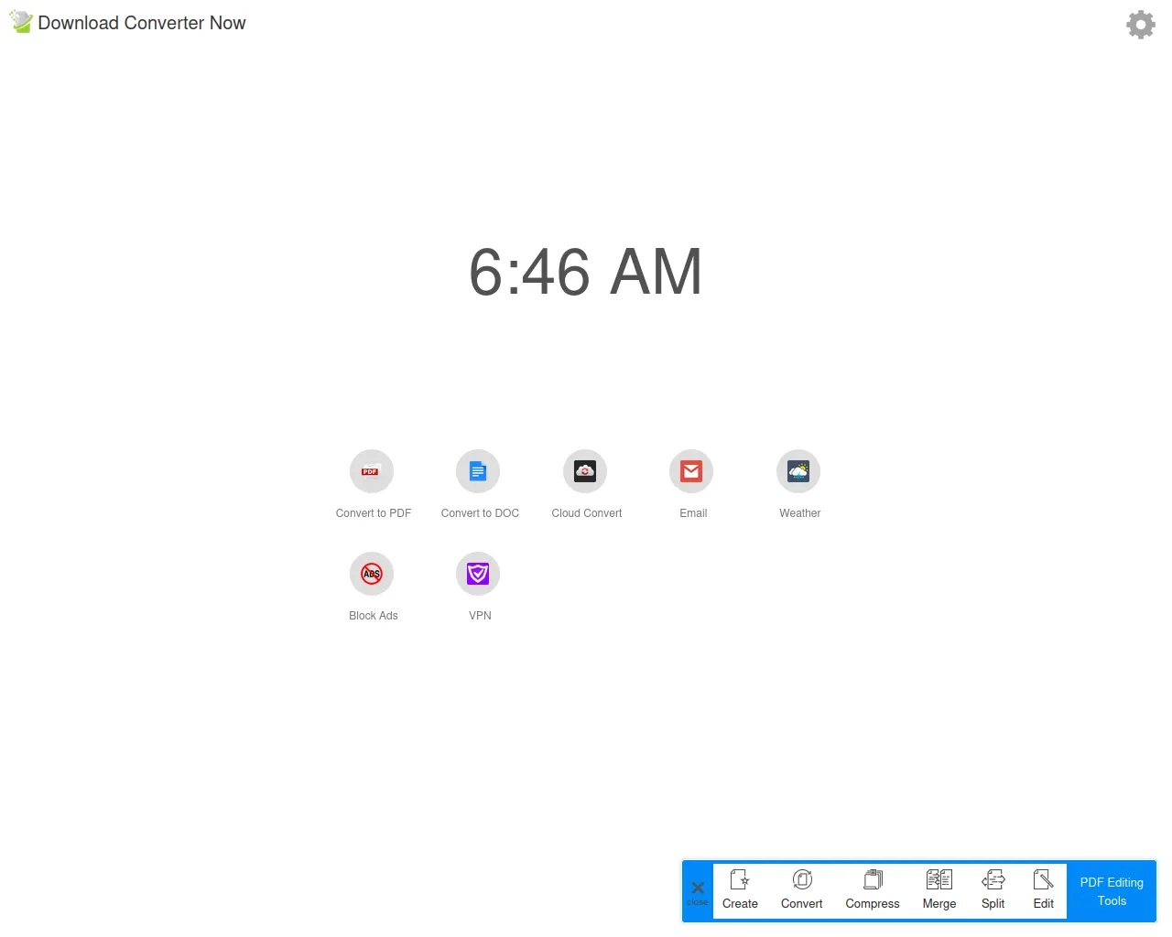Launch the VPN shortcut icon
Viewport: 1172px width, 937px height.
click(x=478, y=574)
